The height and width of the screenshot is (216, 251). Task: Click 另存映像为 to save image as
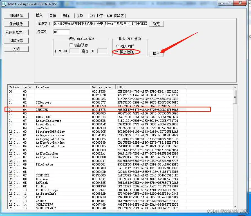[x=16, y=32]
